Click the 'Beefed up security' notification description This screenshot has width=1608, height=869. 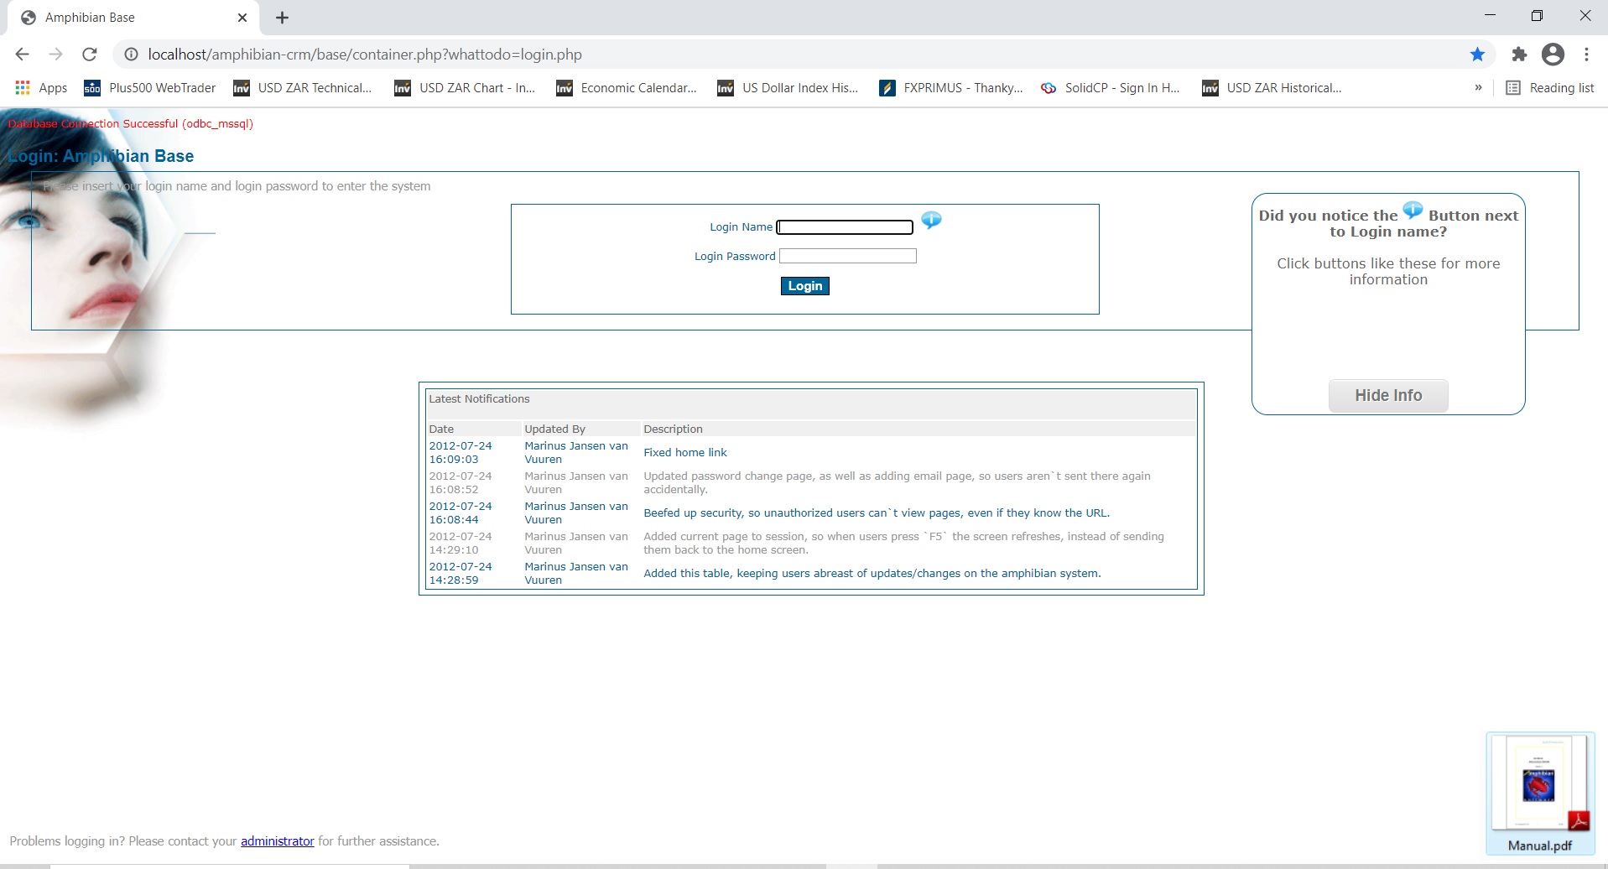[x=877, y=513]
